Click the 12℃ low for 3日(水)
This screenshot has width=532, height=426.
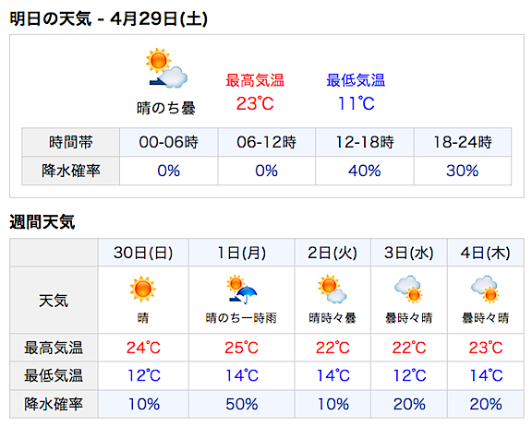[409, 376]
